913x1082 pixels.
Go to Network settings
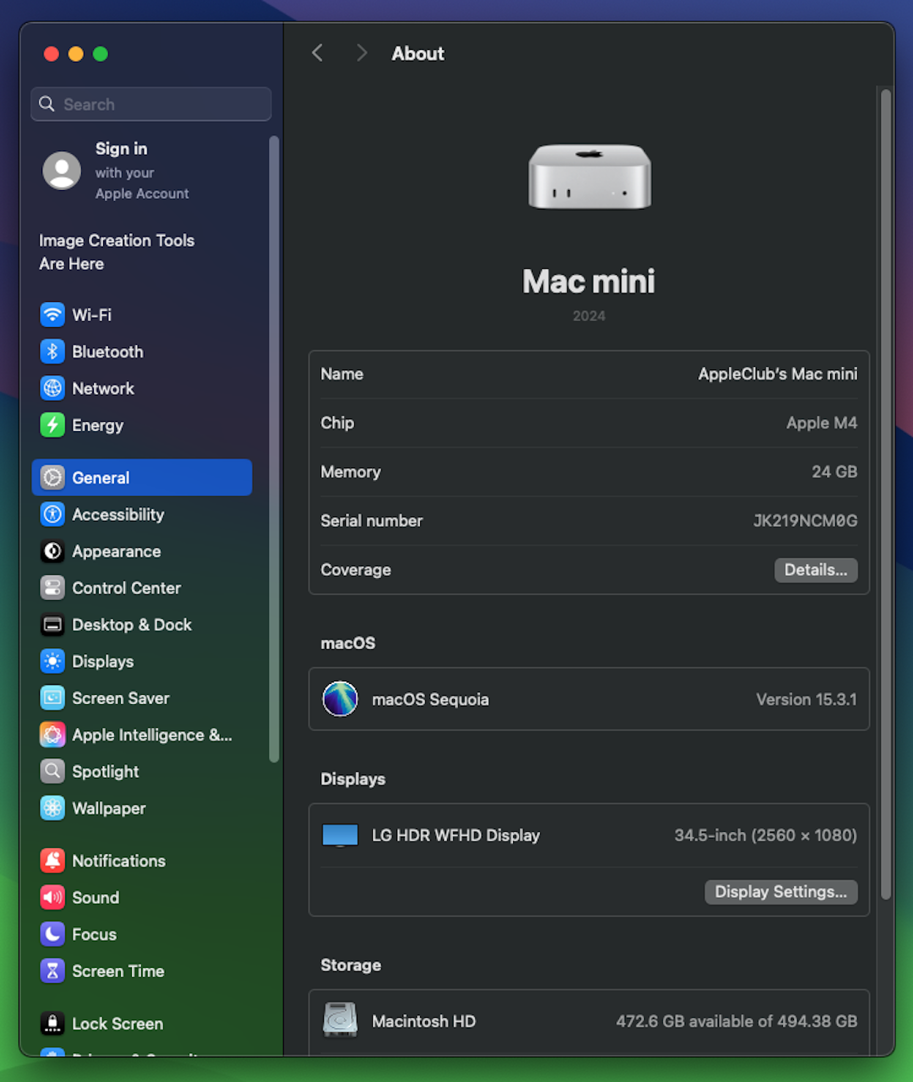tap(103, 388)
